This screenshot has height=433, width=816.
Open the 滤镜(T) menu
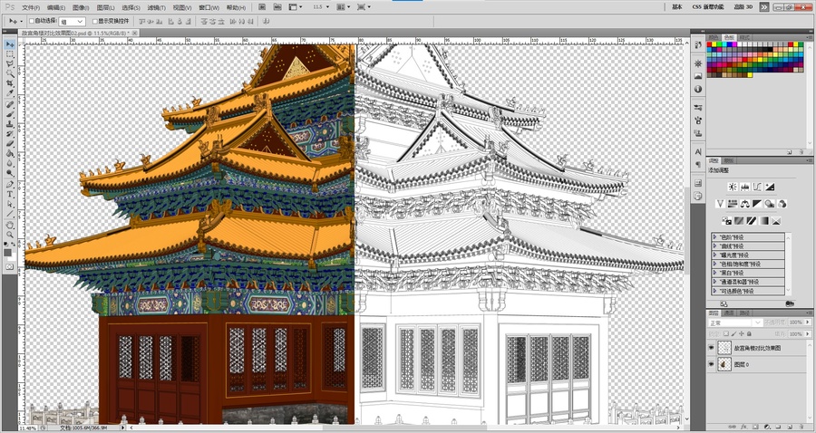(156, 7)
